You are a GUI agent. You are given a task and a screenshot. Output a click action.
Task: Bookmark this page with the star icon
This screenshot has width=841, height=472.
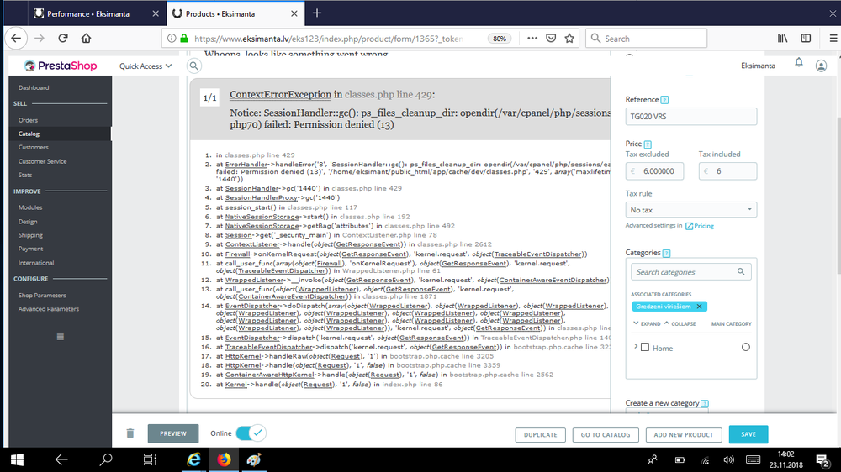569,38
